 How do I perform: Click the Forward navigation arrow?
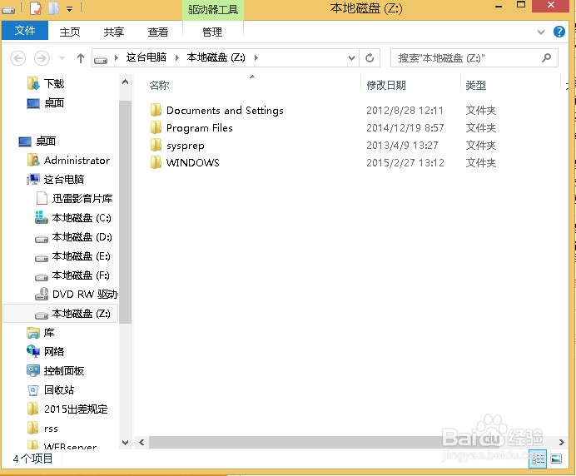point(42,58)
